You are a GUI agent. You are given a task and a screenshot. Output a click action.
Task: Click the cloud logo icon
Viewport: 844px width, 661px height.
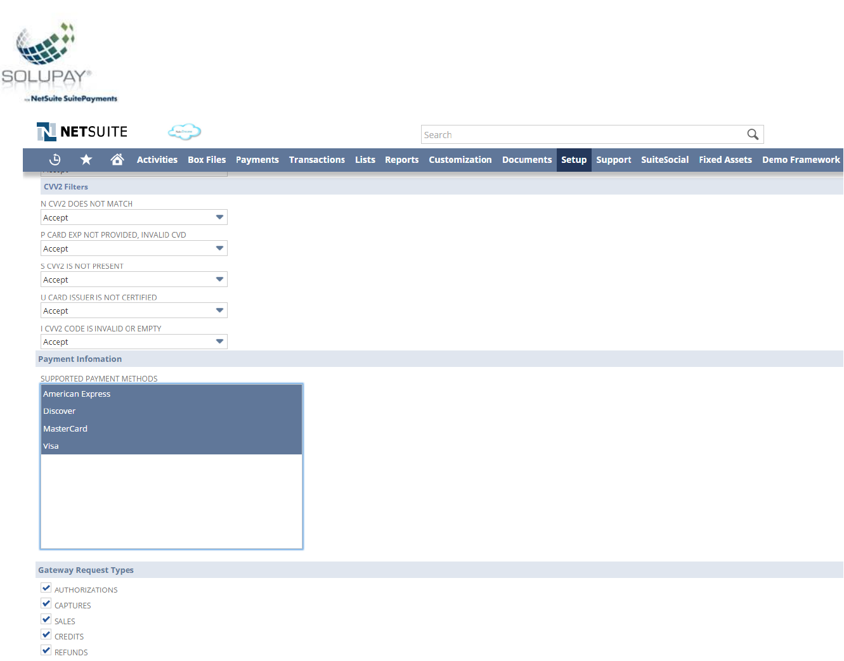pyautogui.click(x=185, y=132)
